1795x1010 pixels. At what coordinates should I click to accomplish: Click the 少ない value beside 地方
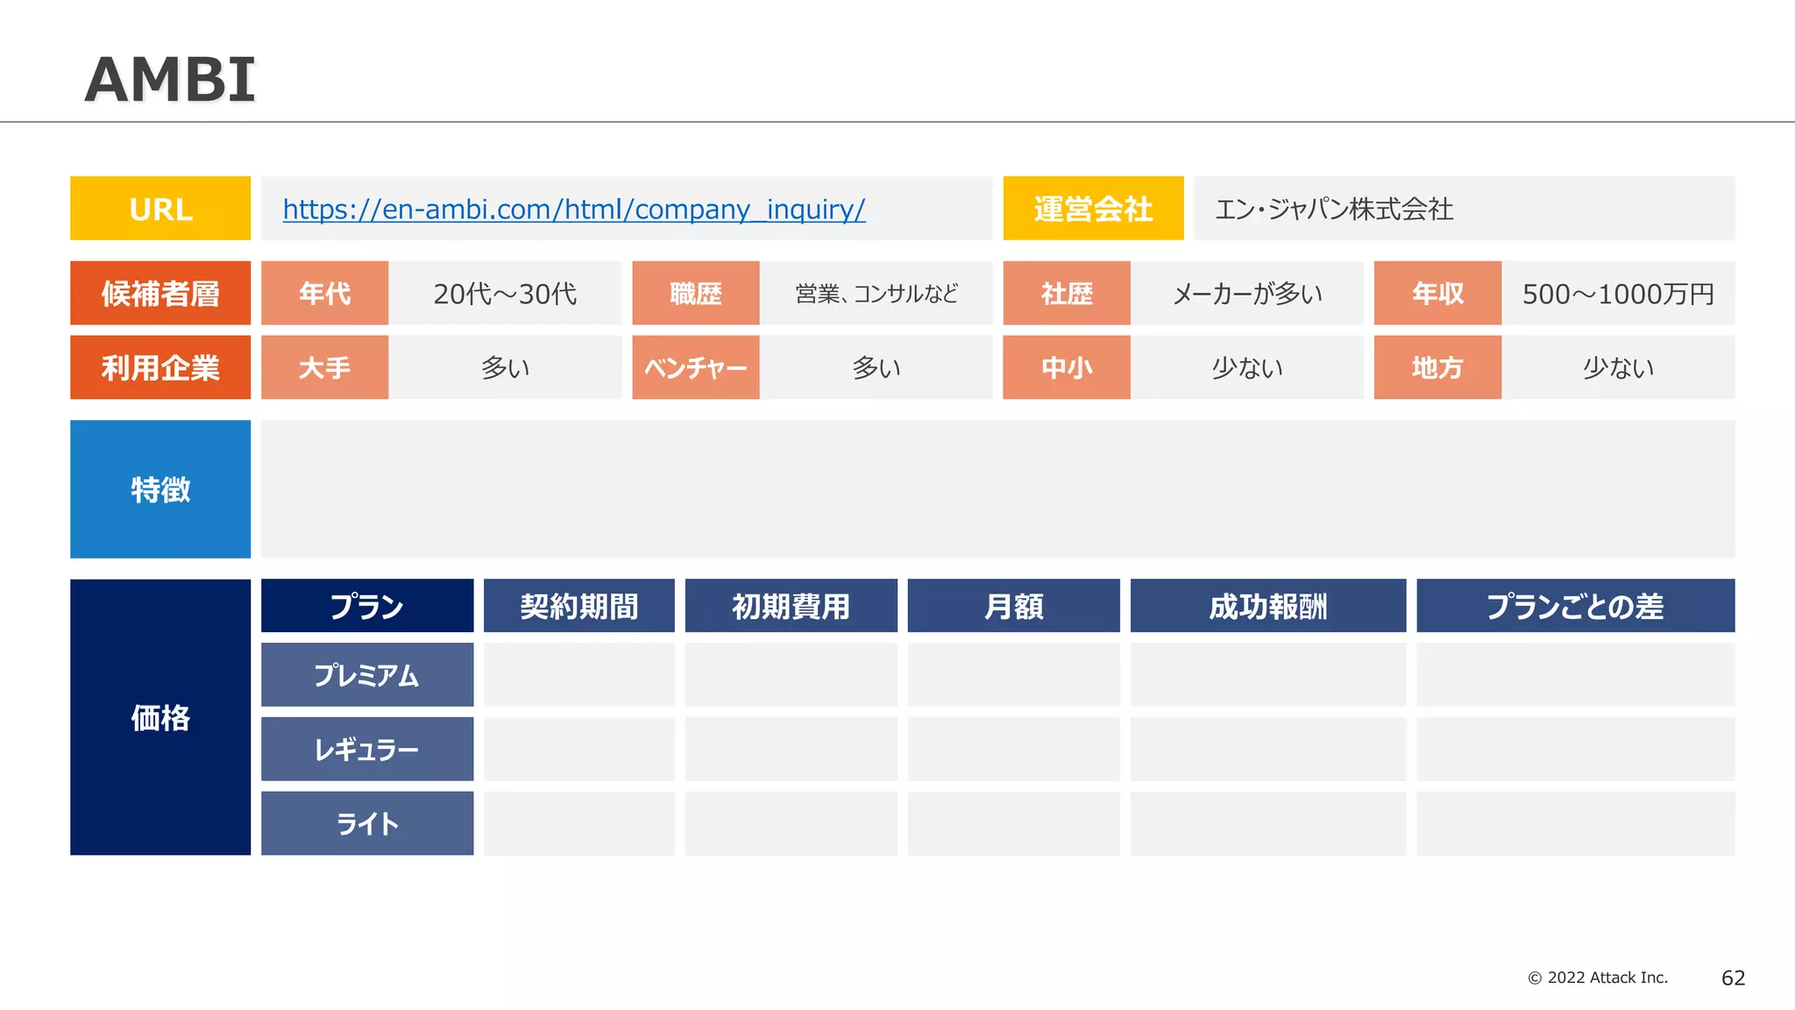pos(1618,367)
